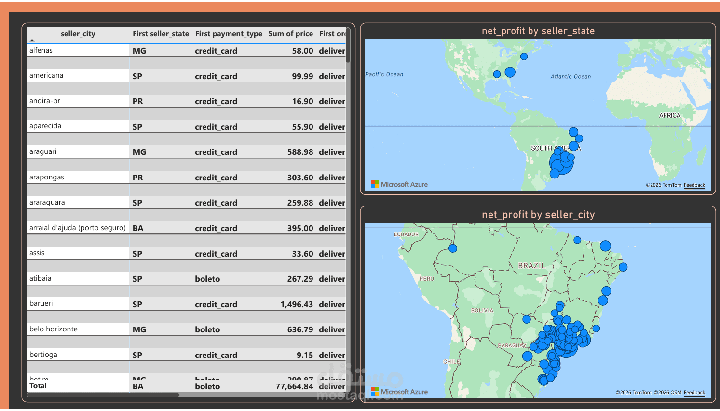The image size is (720, 411).
Task: Click the net_profit by seller_state title
Action: click(x=538, y=31)
